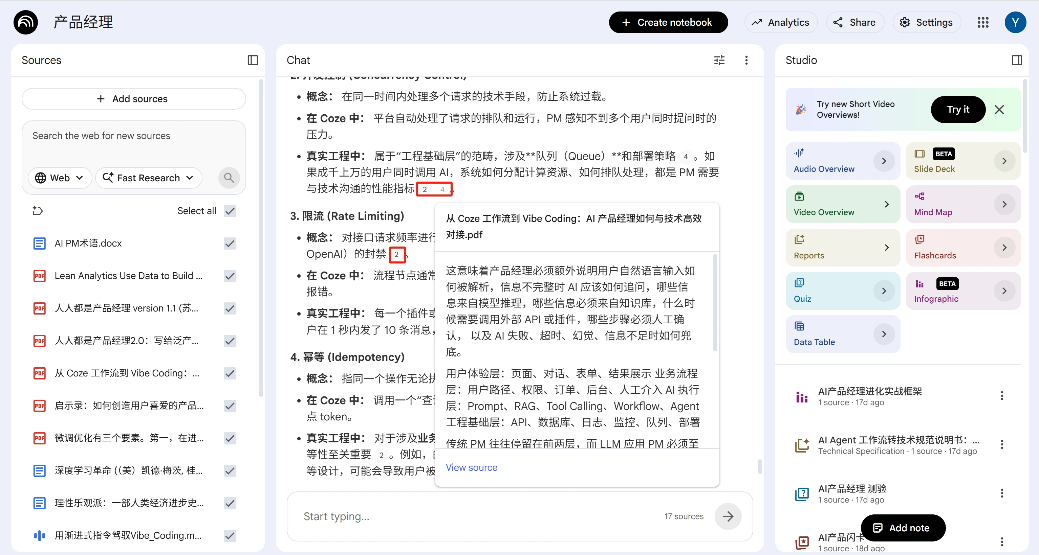The width and height of the screenshot is (1039, 555).
Task: Expand Data Table options arrow
Action: pyautogui.click(x=884, y=334)
